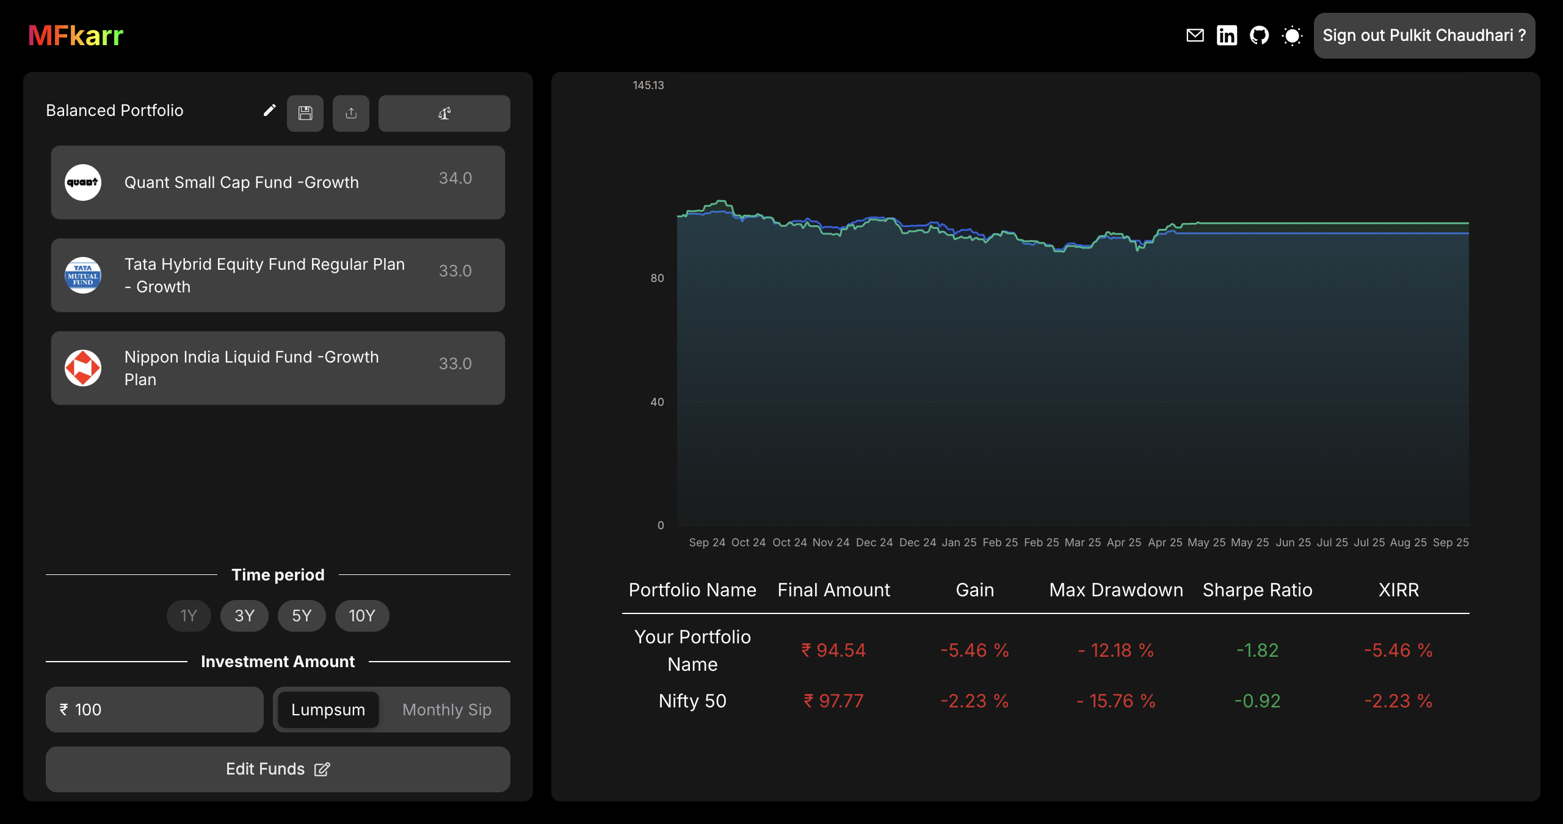Click Sharpe ratio value -0.92
Viewport: 1563px width, 824px height.
(1257, 701)
